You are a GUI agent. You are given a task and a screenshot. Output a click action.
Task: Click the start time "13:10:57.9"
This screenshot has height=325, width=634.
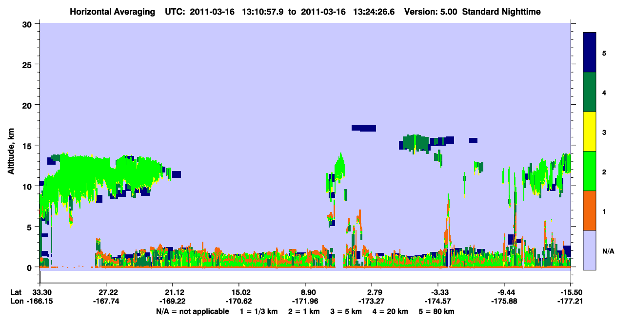coord(264,11)
